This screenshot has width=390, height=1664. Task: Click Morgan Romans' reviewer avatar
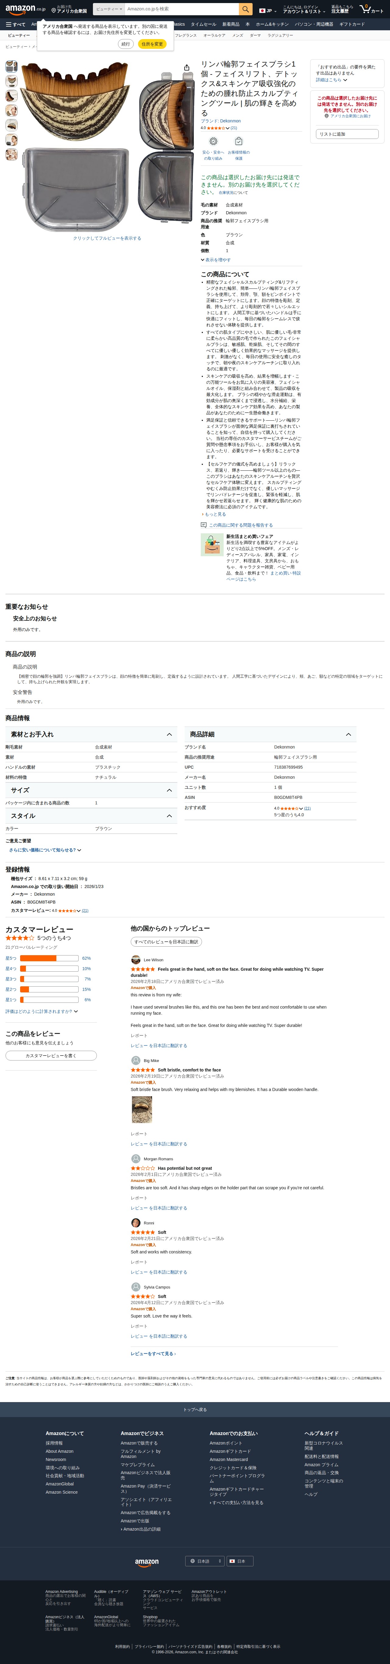[135, 1159]
